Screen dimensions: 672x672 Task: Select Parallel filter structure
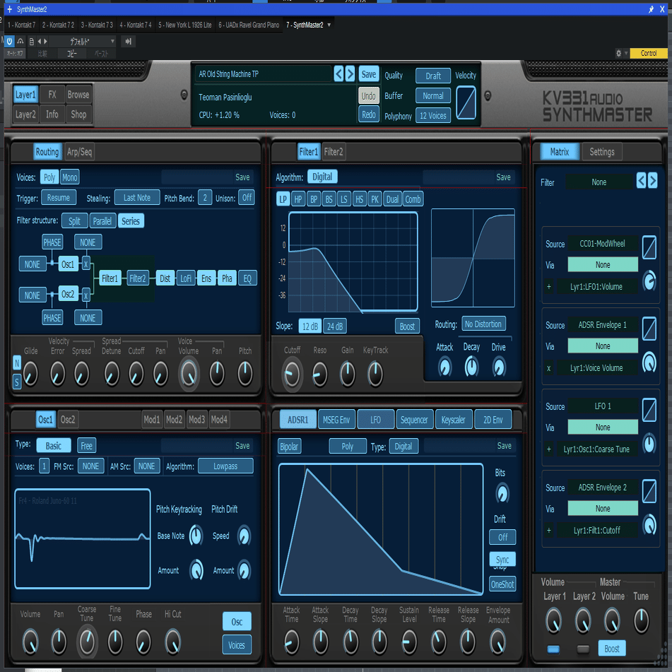pyautogui.click(x=102, y=221)
